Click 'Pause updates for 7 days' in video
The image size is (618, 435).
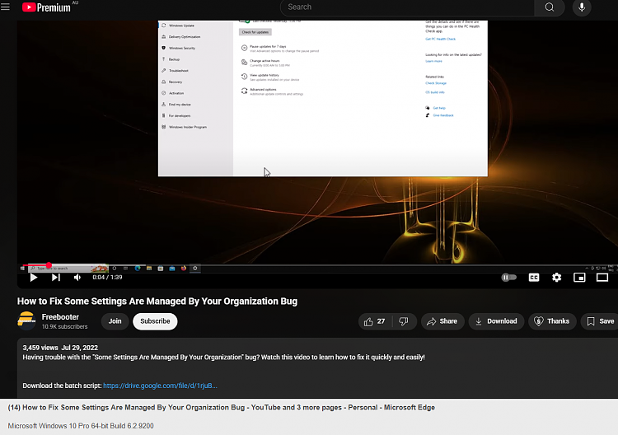[268, 46]
